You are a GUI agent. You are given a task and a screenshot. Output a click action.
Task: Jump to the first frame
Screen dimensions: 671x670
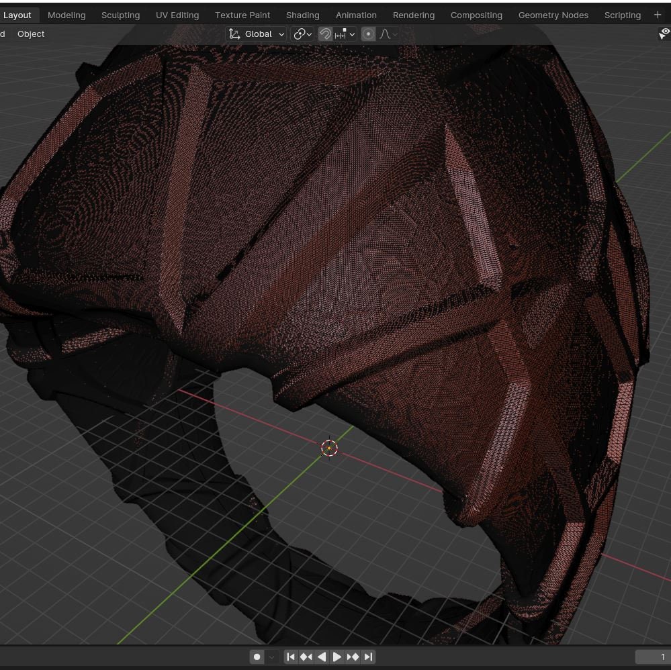291,657
